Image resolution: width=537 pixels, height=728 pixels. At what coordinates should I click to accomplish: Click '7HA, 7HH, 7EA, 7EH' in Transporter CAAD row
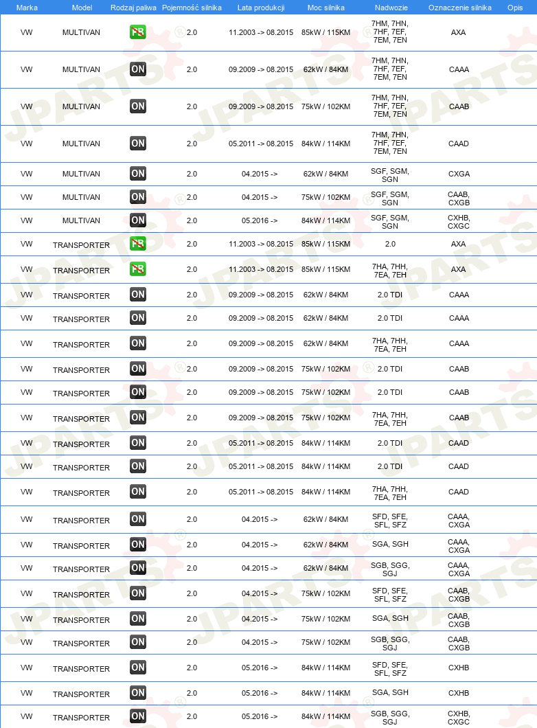point(390,493)
